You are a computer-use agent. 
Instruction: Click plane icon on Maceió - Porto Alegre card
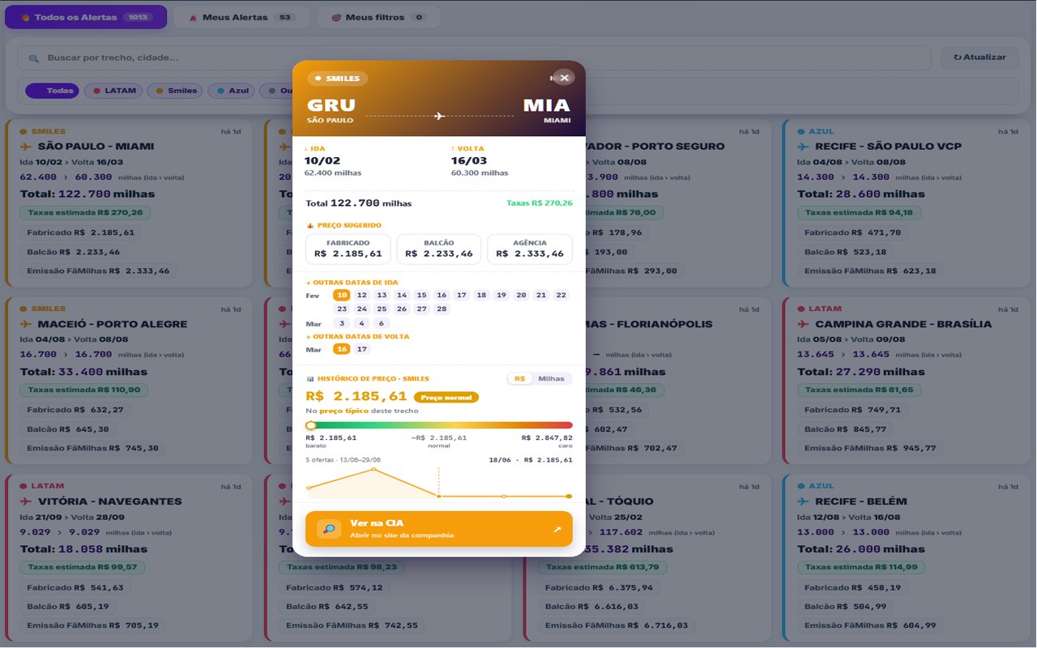click(x=25, y=324)
